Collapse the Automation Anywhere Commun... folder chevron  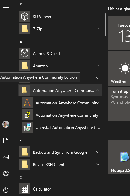[x=98, y=90]
